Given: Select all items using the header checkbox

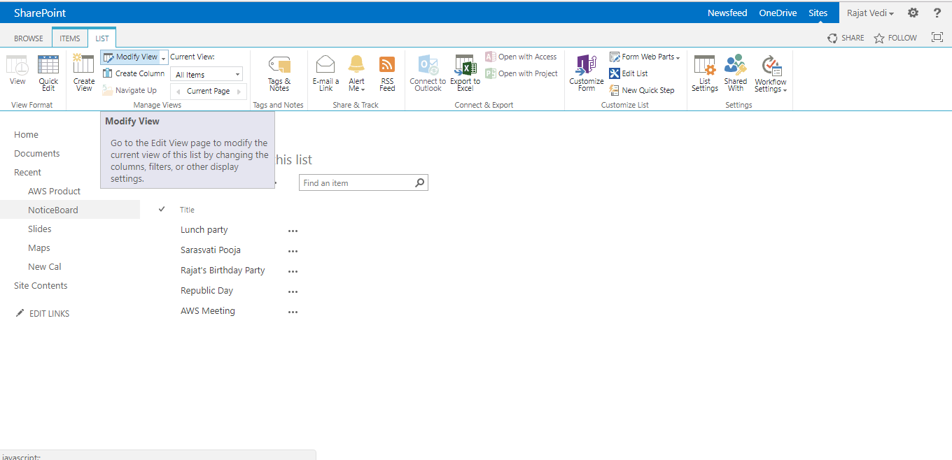Looking at the screenshot, I should [x=162, y=208].
